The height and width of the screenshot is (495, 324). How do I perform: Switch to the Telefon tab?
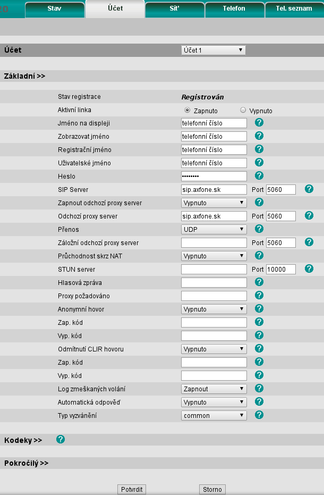[x=234, y=9]
